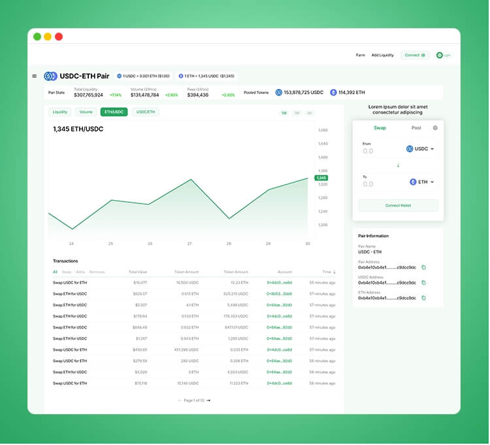Copy the ETH Address

point(424,298)
